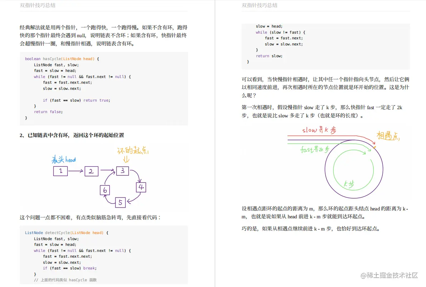The width and height of the screenshot is (426, 287).
Task: Click the orange handwritten label "环的起点"
Action: pyautogui.click(x=133, y=150)
